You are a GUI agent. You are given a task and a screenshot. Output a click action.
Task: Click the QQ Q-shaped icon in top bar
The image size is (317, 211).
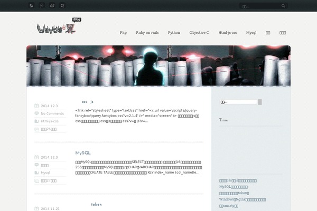pos(62,6)
